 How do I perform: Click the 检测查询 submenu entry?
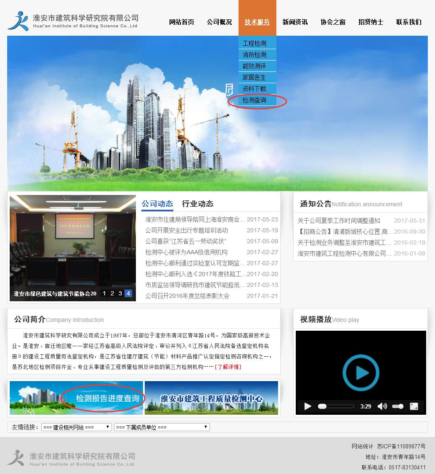click(x=255, y=100)
